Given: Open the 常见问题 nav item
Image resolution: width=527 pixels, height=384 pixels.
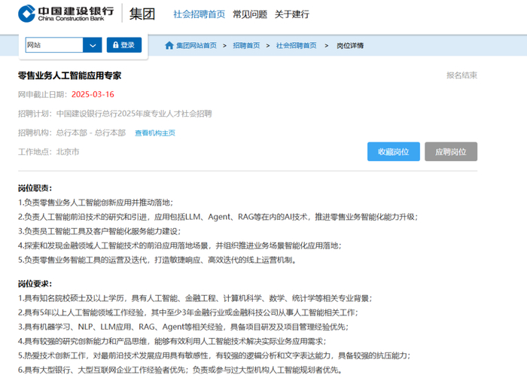Looking at the screenshot, I should tap(250, 14).
